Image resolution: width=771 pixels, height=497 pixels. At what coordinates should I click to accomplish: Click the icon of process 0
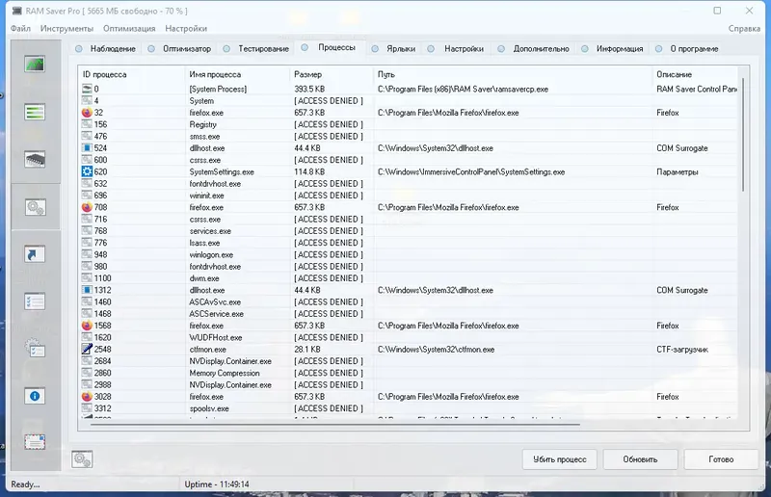[x=87, y=89]
